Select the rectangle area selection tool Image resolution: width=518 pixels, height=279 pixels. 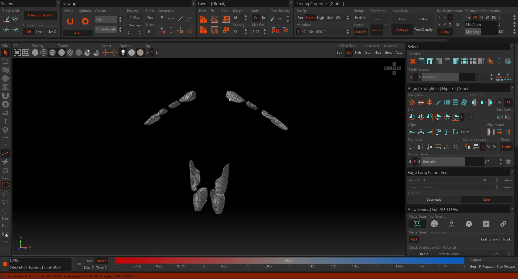tap(5, 185)
